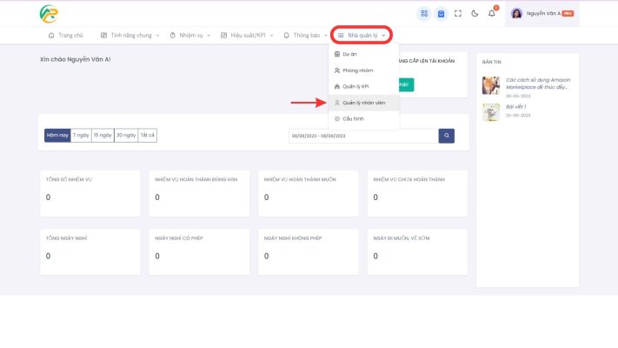The width and height of the screenshot is (618, 348).
Task: Open the Thông báo menu
Action: 305,35
